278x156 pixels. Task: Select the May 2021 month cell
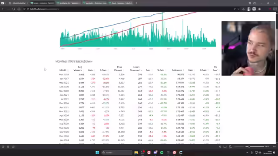[64, 83]
